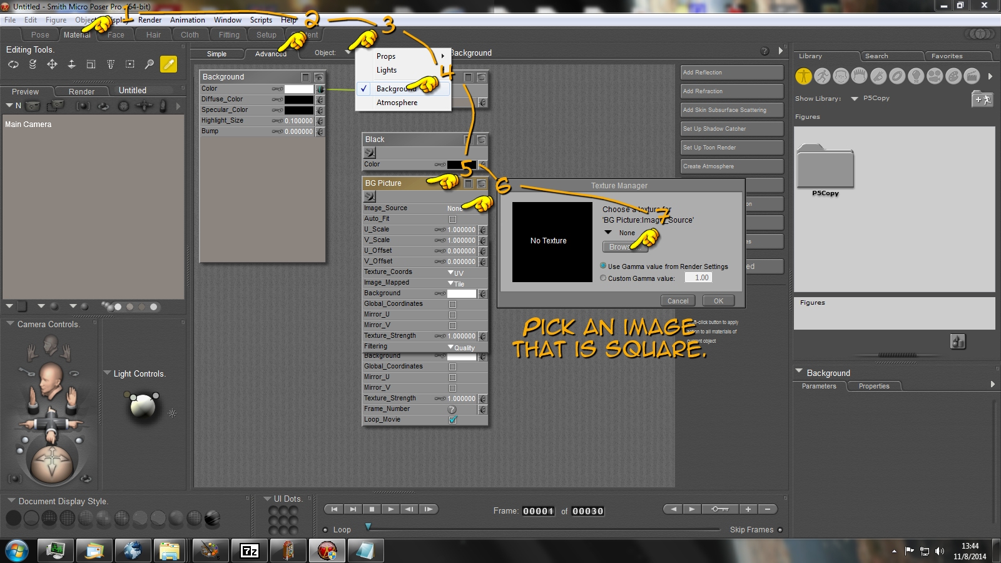The height and width of the screenshot is (563, 1001).
Task: Switch to the Simple material tab
Action: pyautogui.click(x=216, y=54)
